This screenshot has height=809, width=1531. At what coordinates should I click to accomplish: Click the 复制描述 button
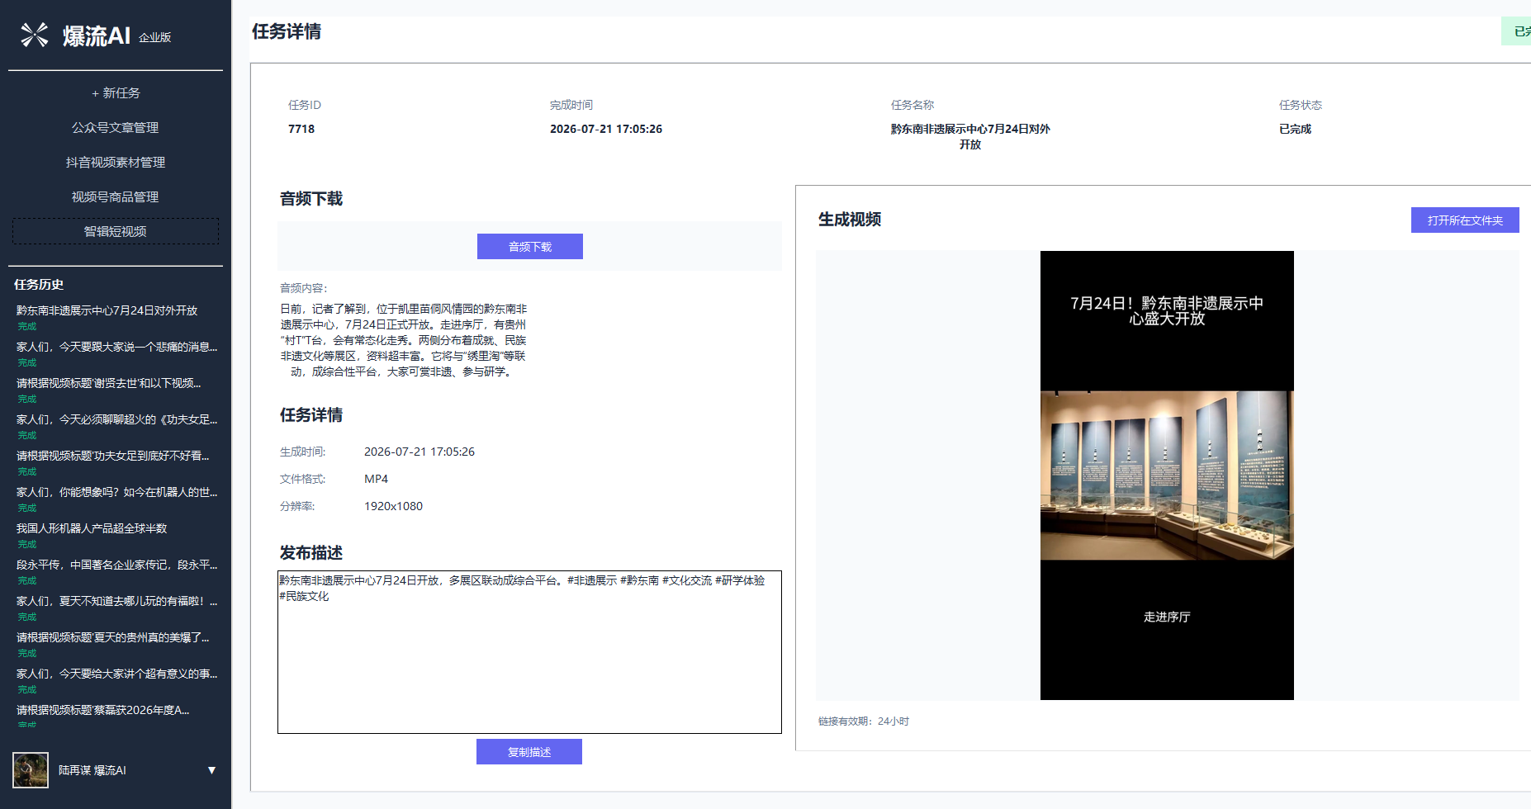529,751
